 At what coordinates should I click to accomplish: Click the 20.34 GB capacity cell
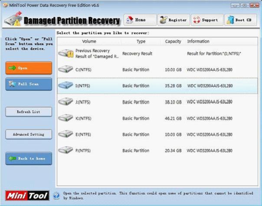[x=173, y=150]
